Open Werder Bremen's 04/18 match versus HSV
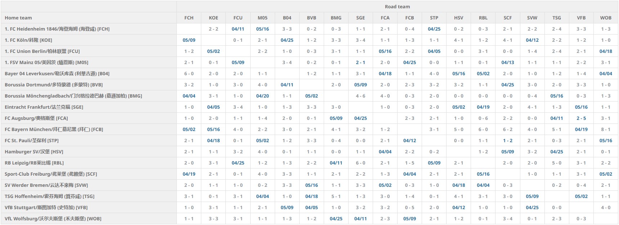The width and height of the screenshot is (619, 225). 458,185
